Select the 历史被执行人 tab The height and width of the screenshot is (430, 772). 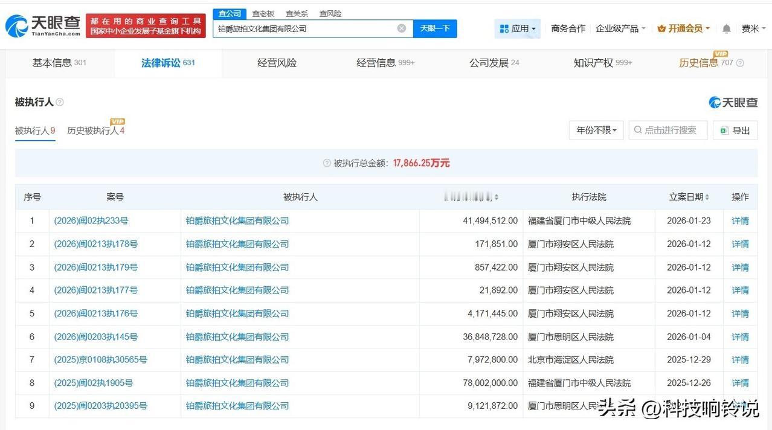(95, 130)
